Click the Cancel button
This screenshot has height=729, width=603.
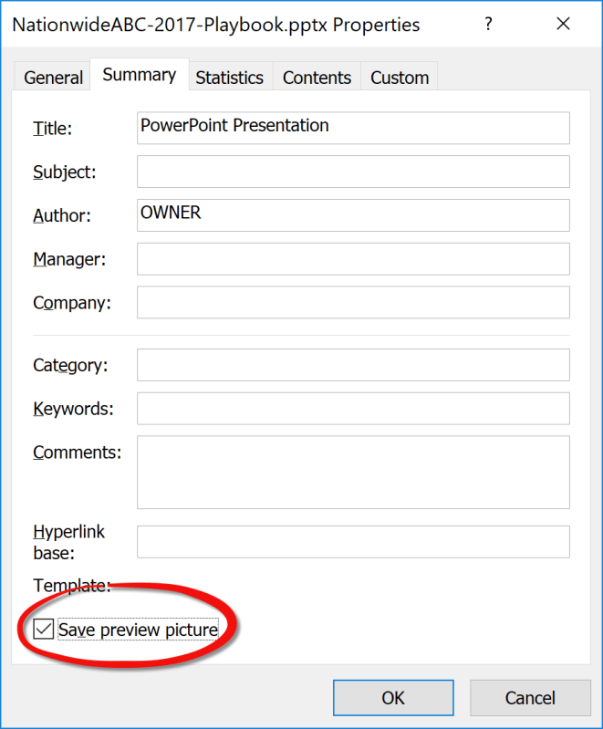pyautogui.click(x=530, y=698)
